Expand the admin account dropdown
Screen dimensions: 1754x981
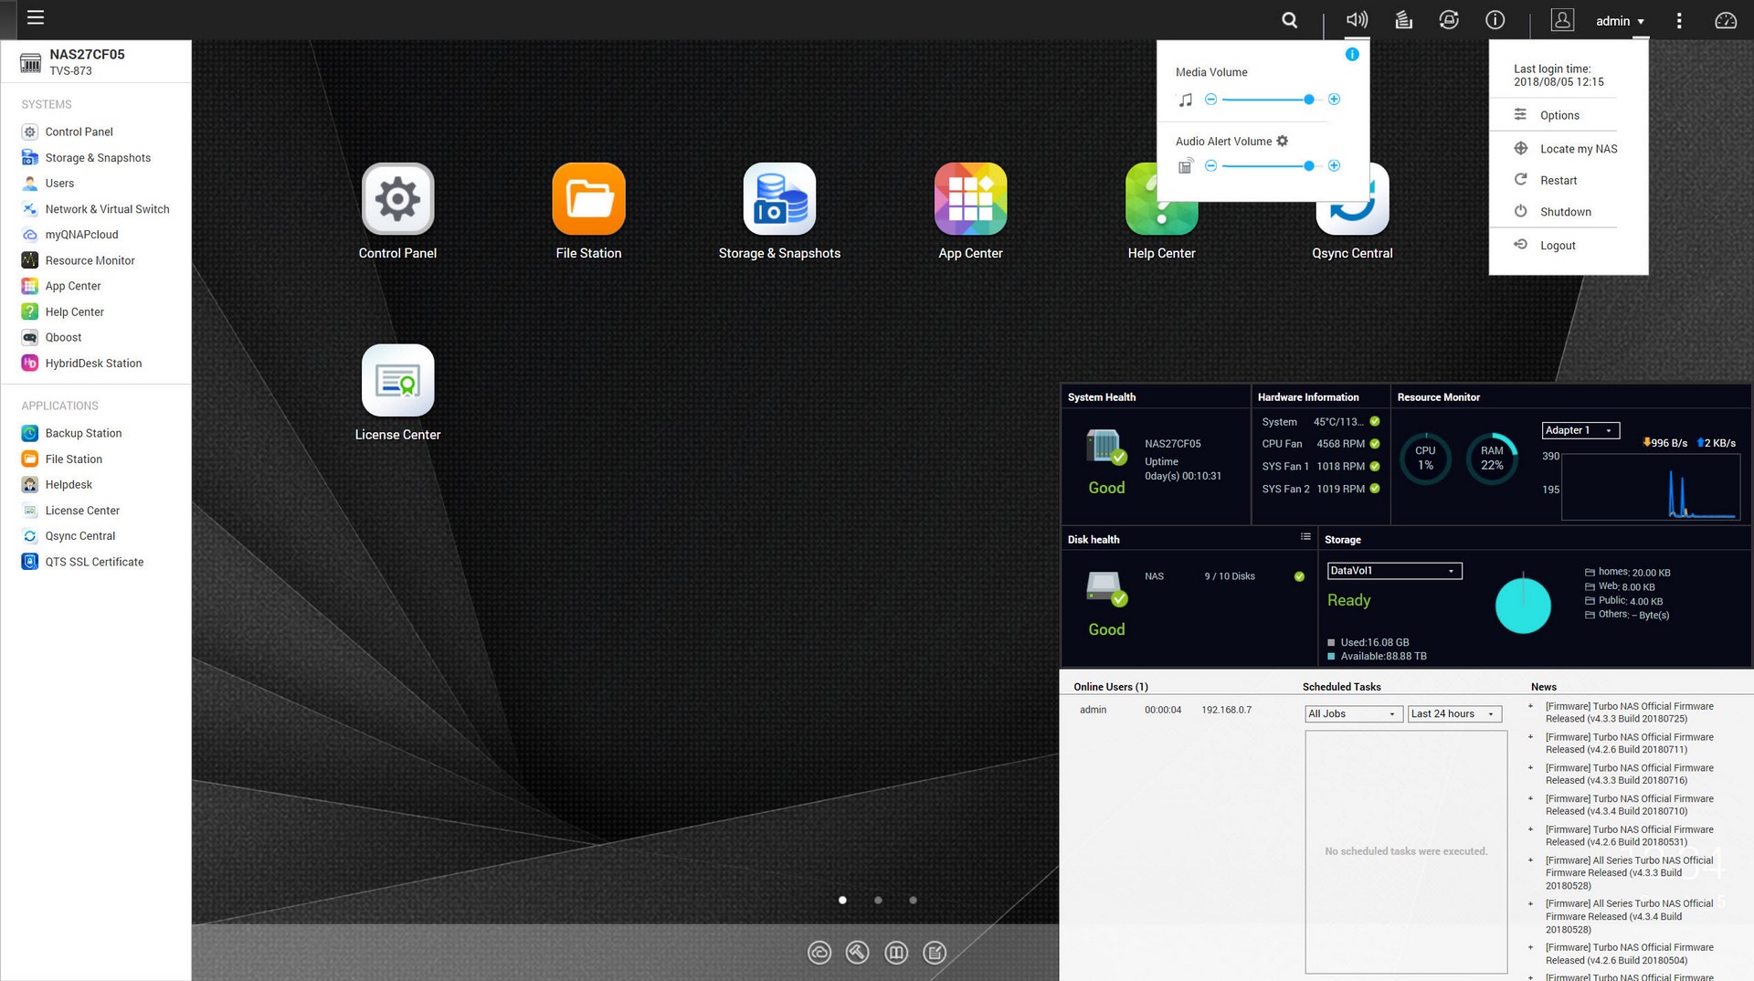point(1620,21)
